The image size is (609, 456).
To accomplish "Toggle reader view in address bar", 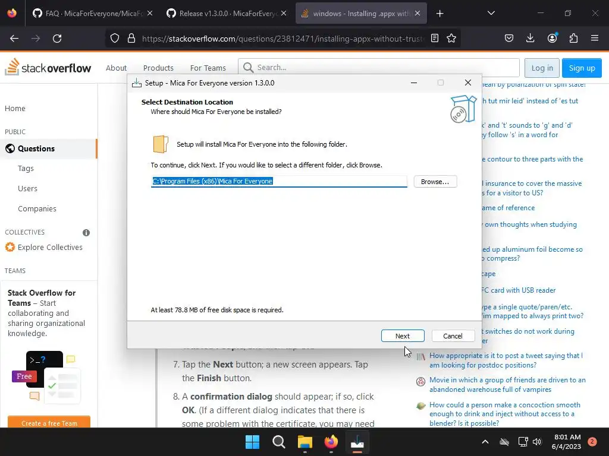I will click(435, 38).
